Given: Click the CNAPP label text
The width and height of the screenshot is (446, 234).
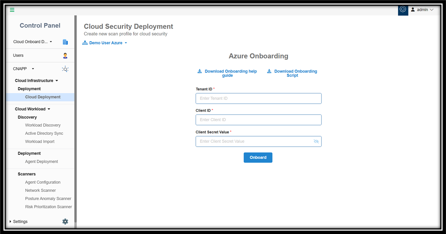Looking at the screenshot, I should point(20,69).
